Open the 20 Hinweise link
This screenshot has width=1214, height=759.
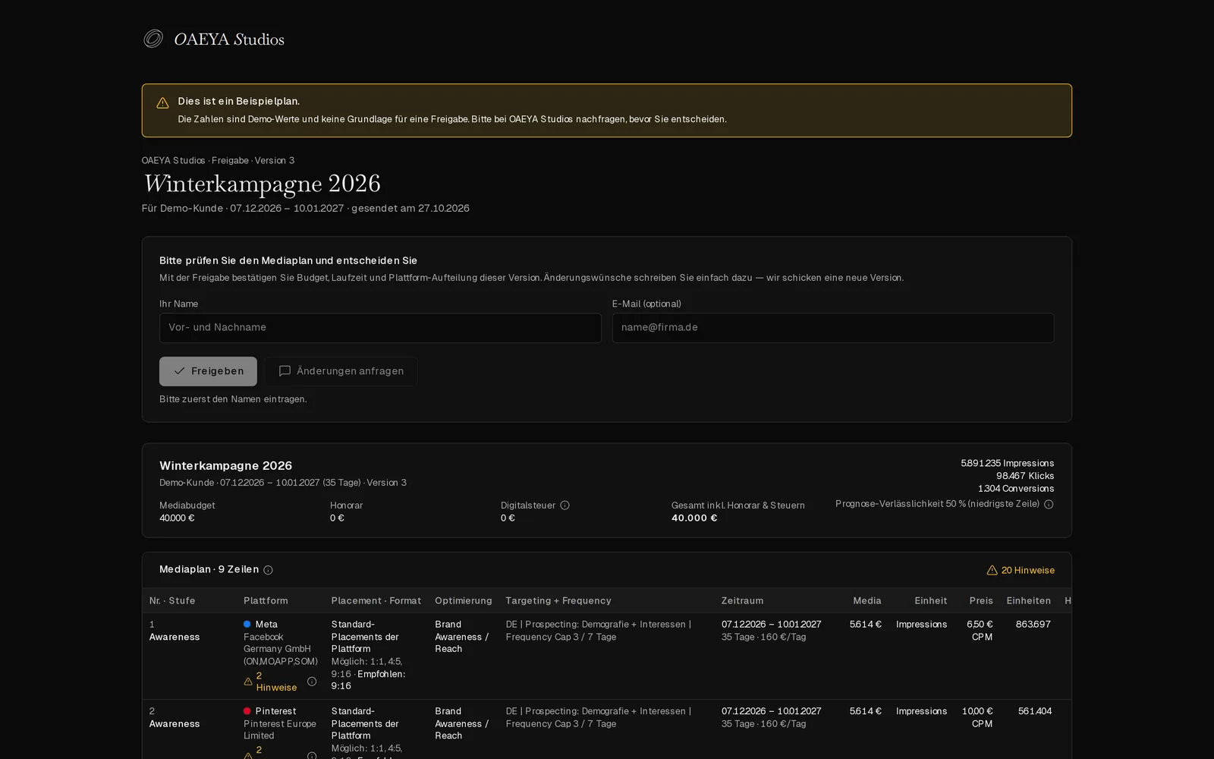(x=1021, y=570)
